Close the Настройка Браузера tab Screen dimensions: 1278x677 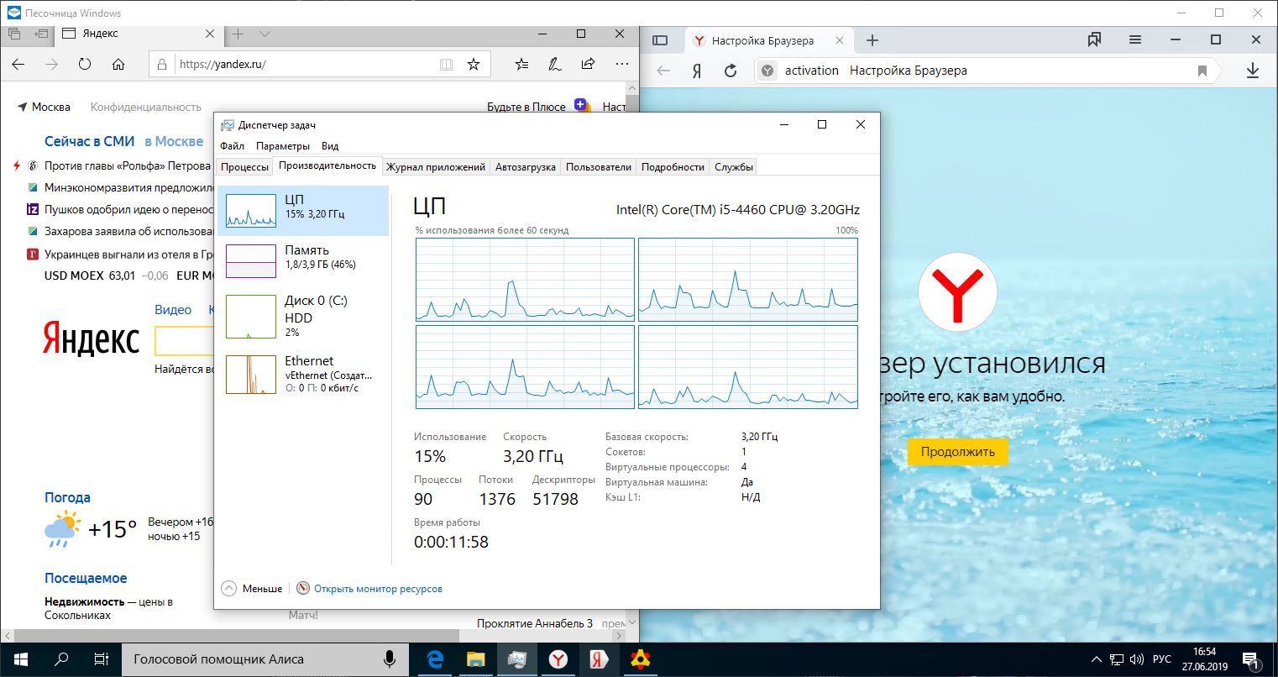tap(840, 40)
